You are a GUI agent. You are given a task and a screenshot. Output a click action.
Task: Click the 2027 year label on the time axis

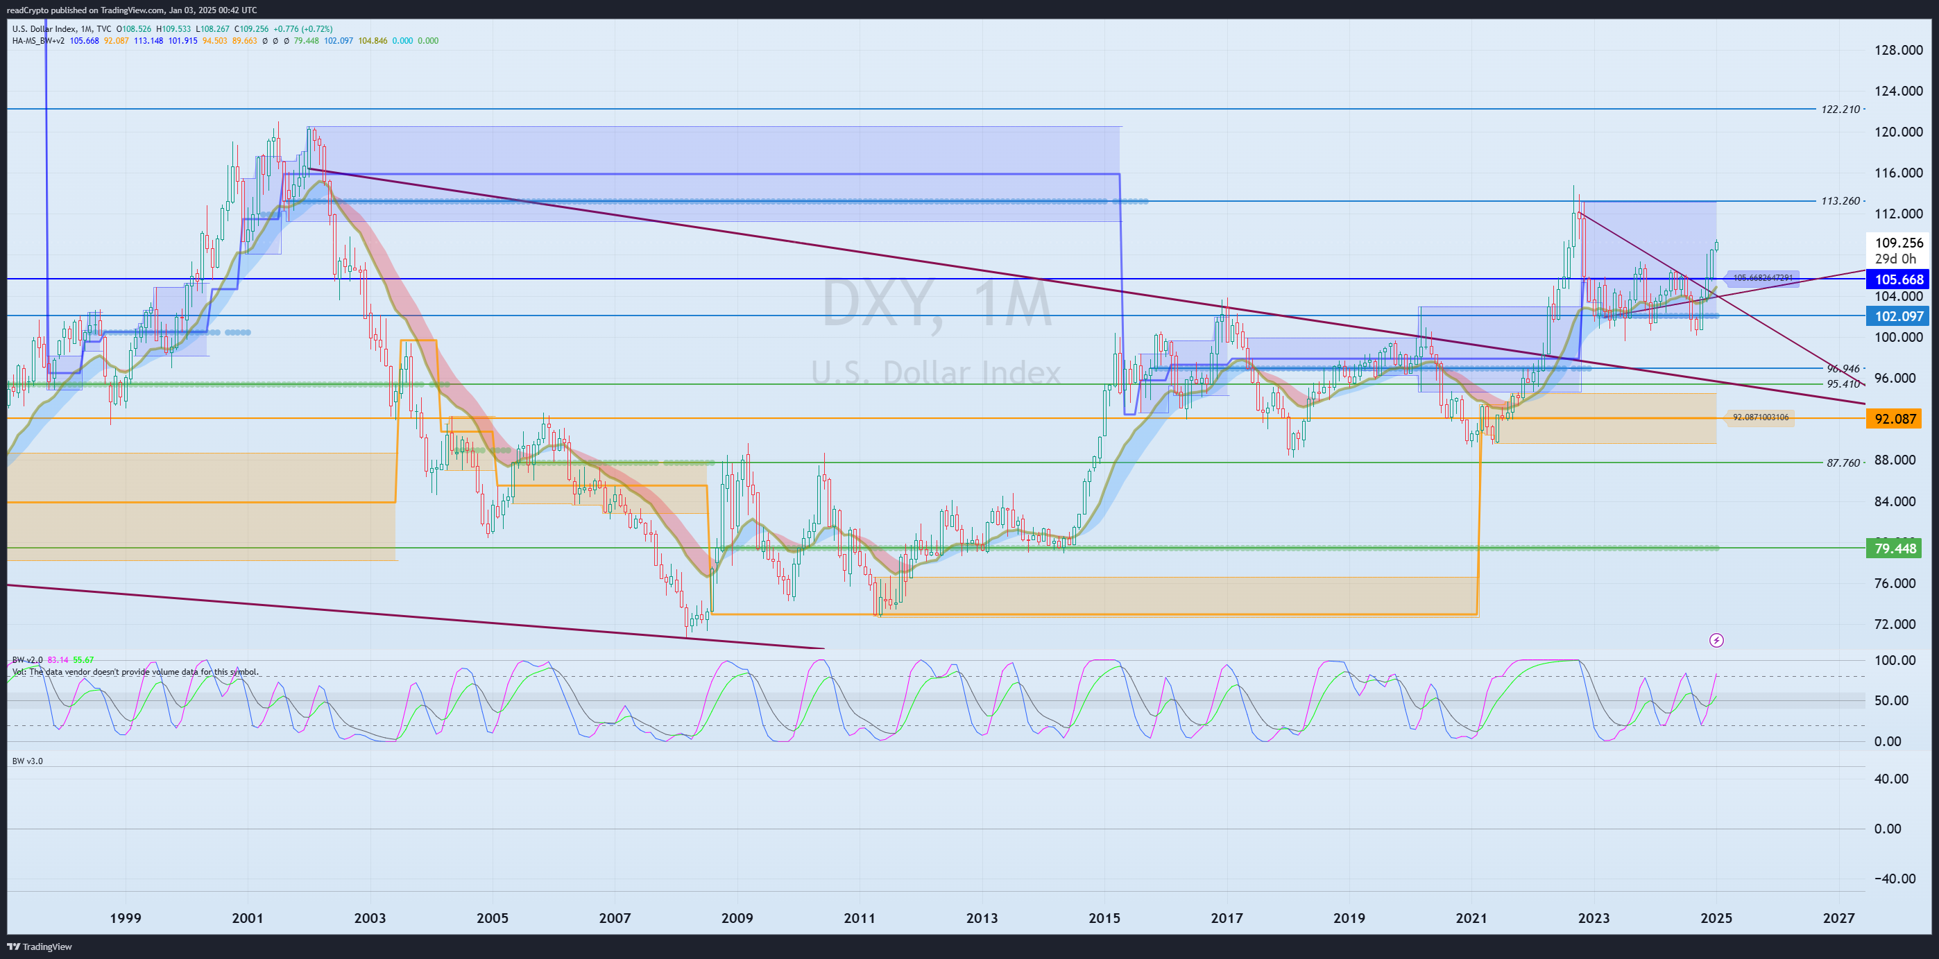click(1839, 917)
